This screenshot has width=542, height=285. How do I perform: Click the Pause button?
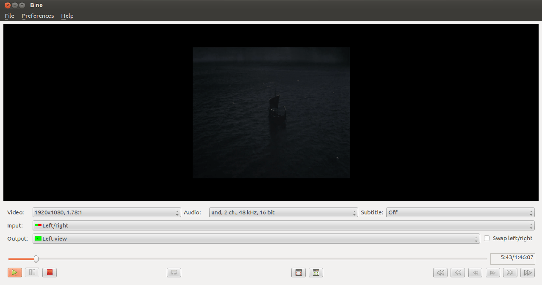coord(32,273)
